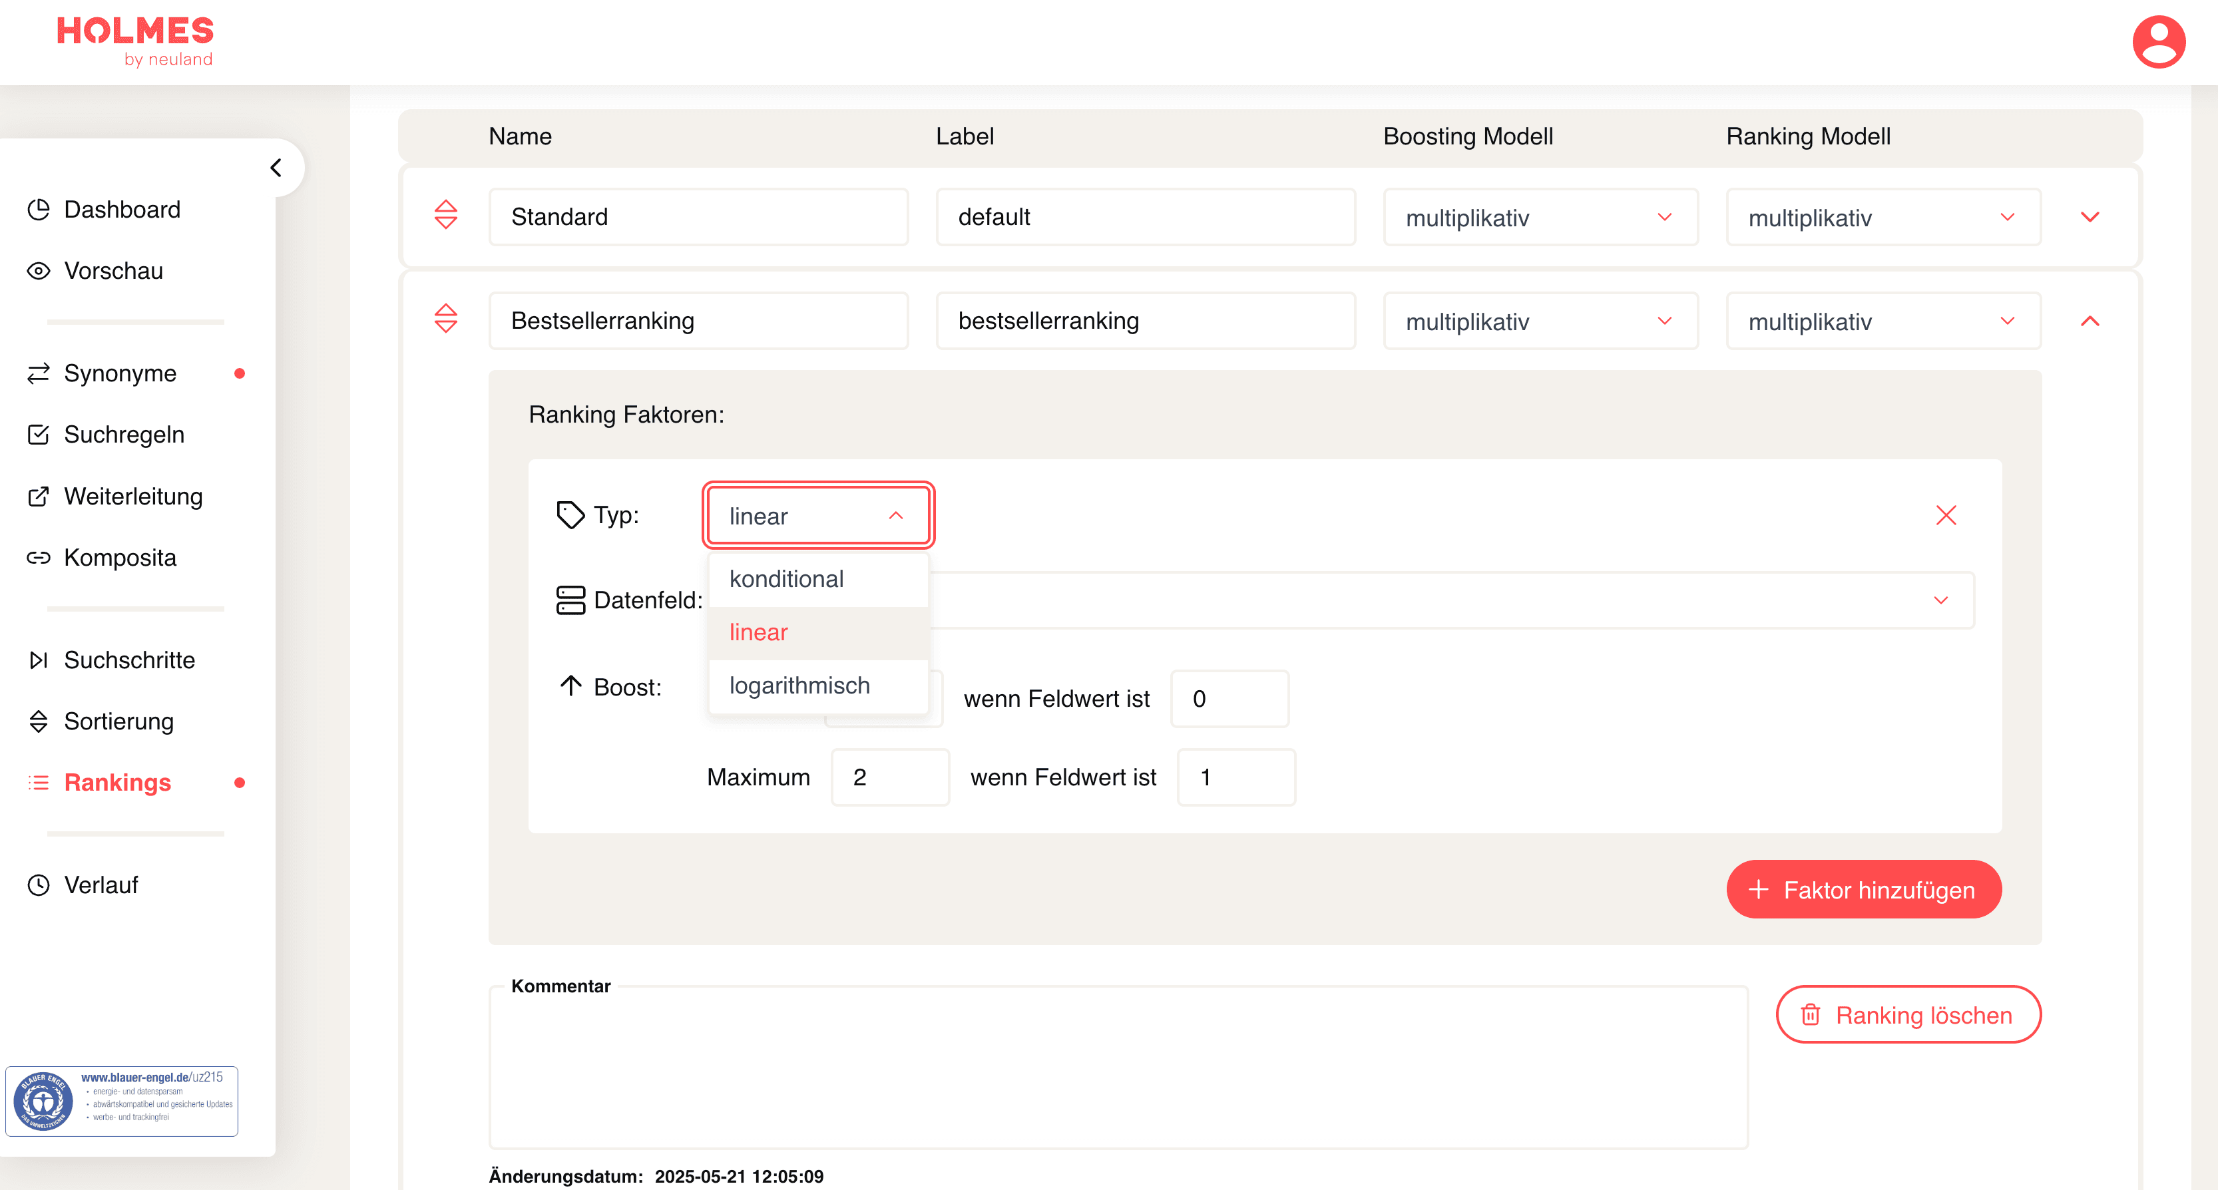The width and height of the screenshot is (2218, 1190).
Task: Open Komposita in the sidebar
Action: [x=120, y=557]
